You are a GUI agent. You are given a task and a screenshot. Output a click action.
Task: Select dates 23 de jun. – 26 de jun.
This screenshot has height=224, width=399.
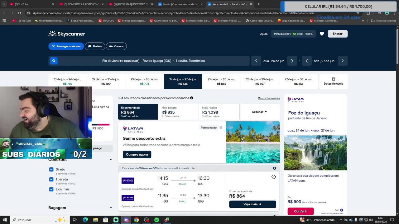click(144, 82)
